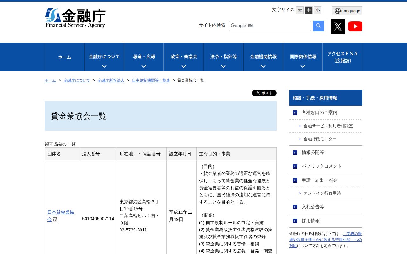Click the blue magnifier search button

318,26
